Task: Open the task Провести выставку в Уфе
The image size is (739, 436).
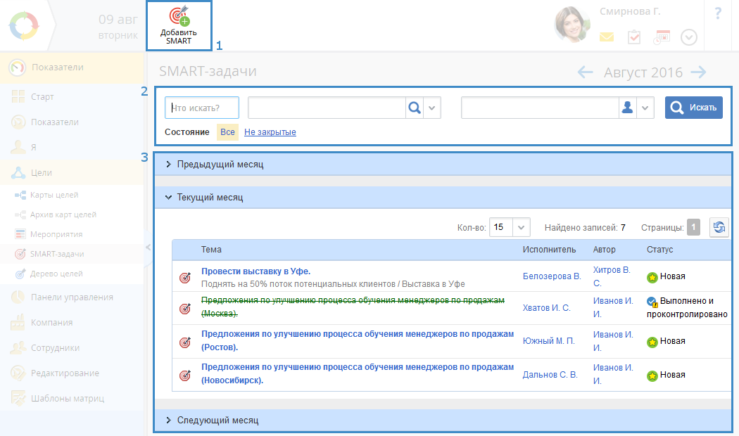Action: [255, 271]
